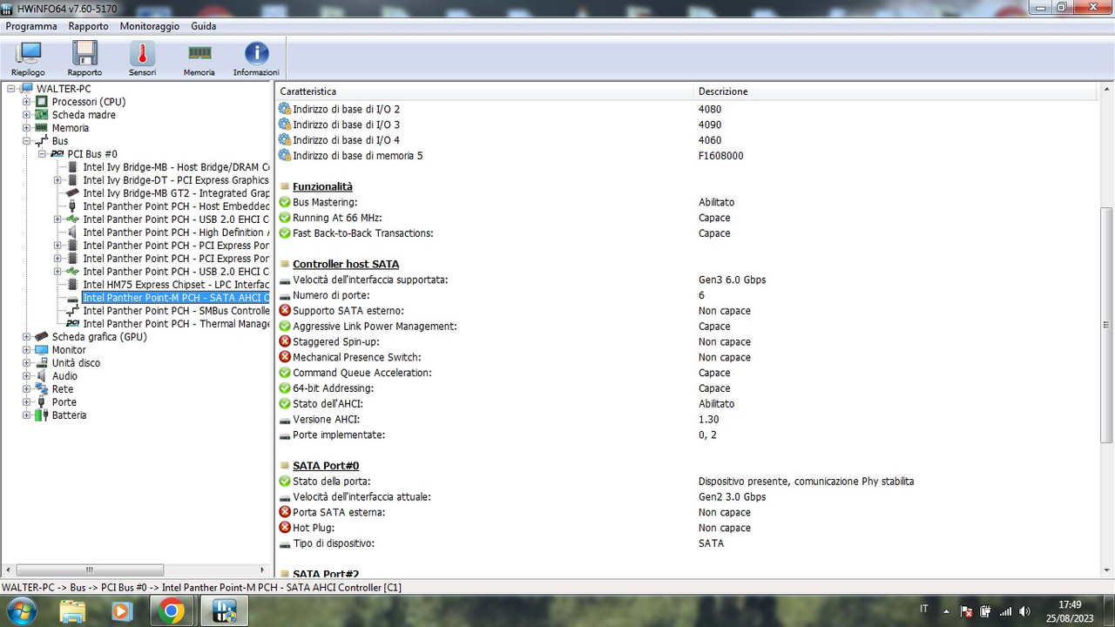Click the Scheda madre motherboard icon

point(42,115)
